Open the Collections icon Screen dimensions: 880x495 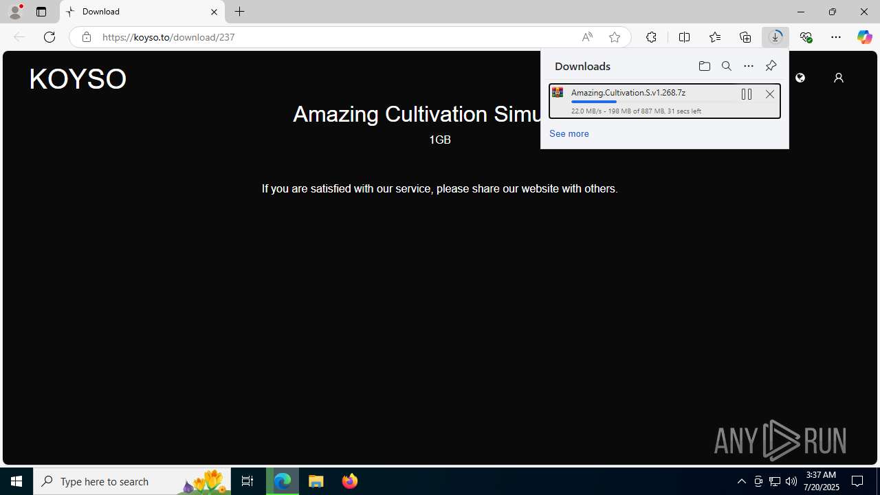click(x=745, y=37)
